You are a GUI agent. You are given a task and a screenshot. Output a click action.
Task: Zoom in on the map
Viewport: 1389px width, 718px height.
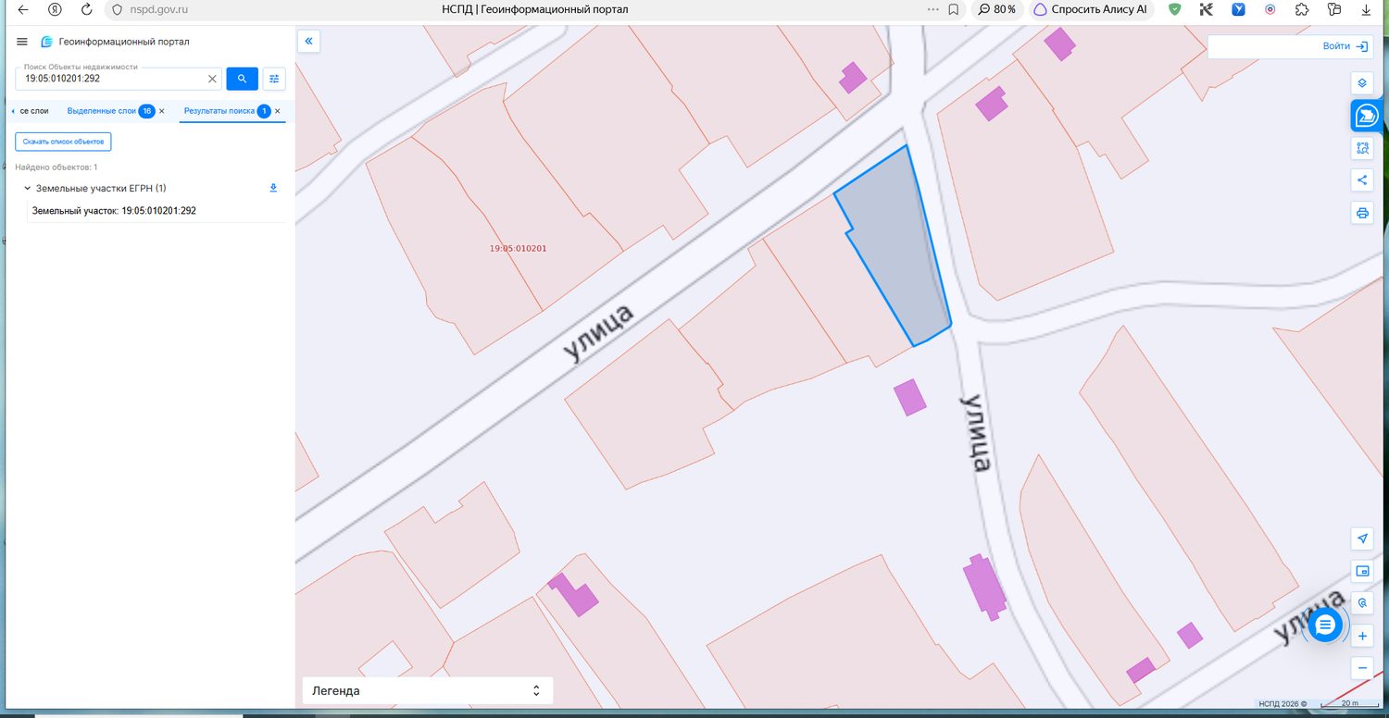[x=1362, y=637]
